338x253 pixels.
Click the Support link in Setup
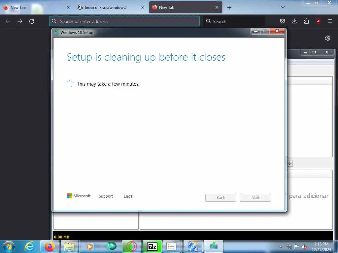click(x=106, y=196)
